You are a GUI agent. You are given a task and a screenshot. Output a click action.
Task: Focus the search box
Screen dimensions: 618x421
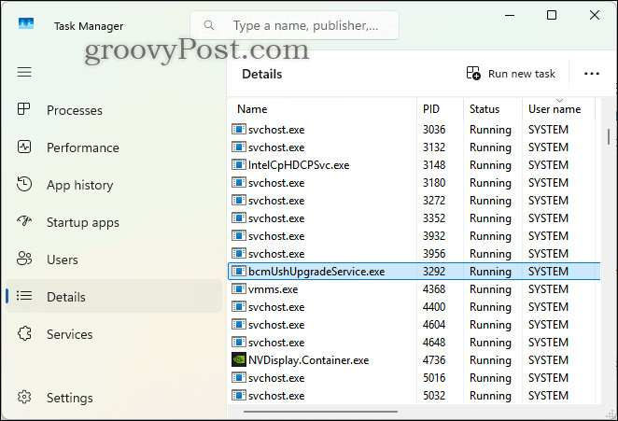tap(294, 25)
